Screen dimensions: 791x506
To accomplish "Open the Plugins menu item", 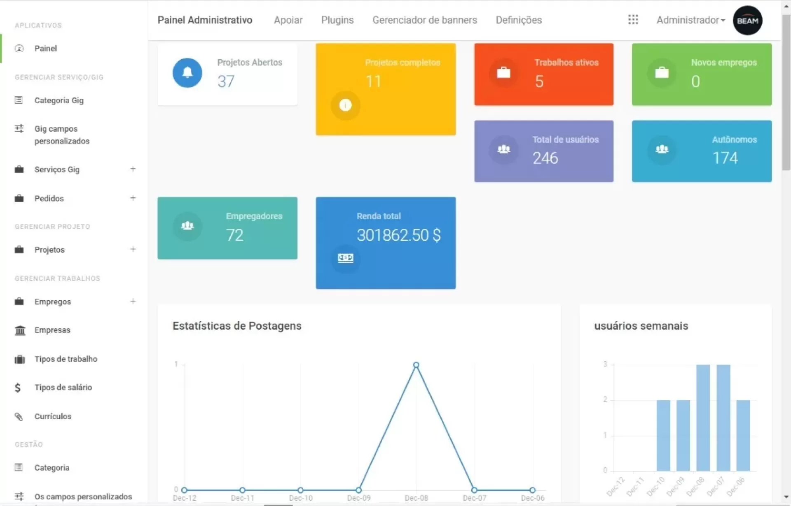I will [x=337, y=20].
